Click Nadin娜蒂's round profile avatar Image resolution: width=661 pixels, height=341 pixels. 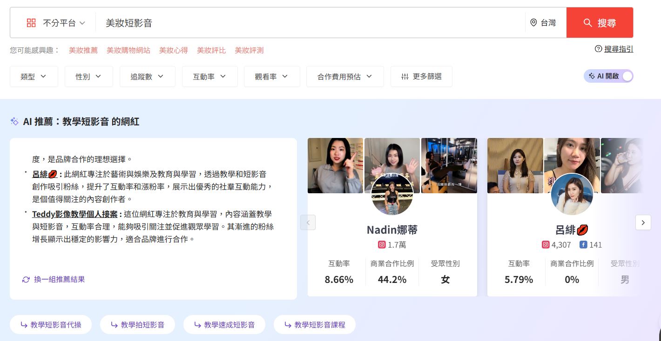click(x=392, y=195)
